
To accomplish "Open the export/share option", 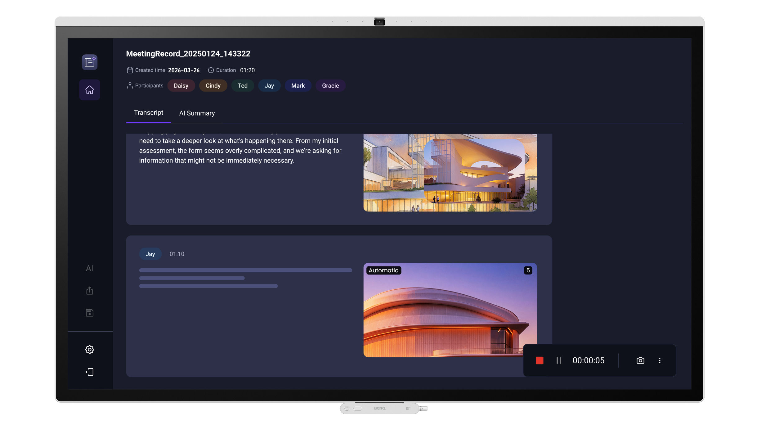I will (x=89, y=290).
